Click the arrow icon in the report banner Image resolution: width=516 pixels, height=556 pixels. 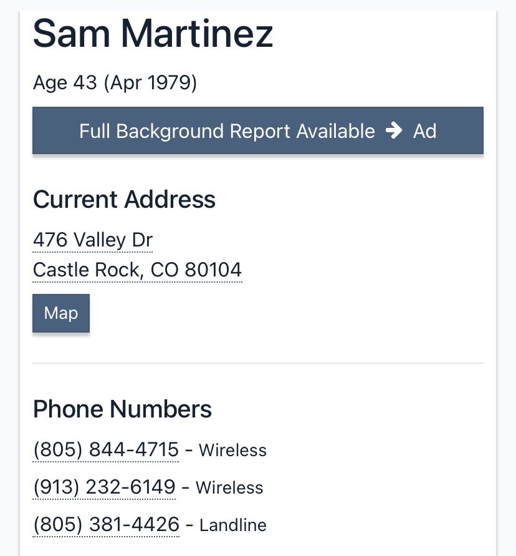click(394, 130)
